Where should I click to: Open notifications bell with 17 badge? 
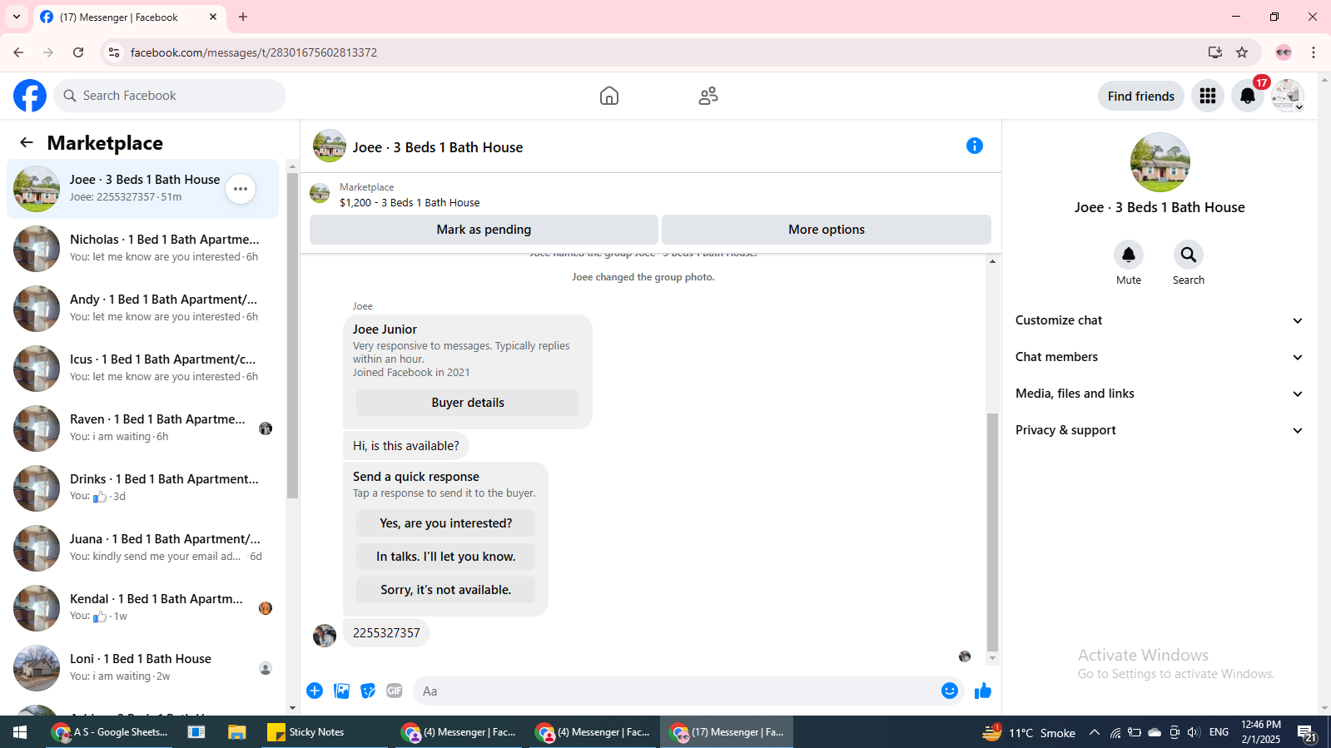click(x=1248, y=96)
